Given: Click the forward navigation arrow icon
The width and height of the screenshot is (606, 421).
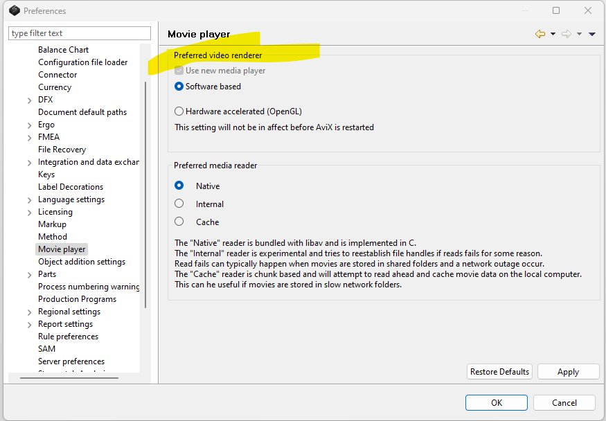Looking at the screenshot, I should coord(567,34).
